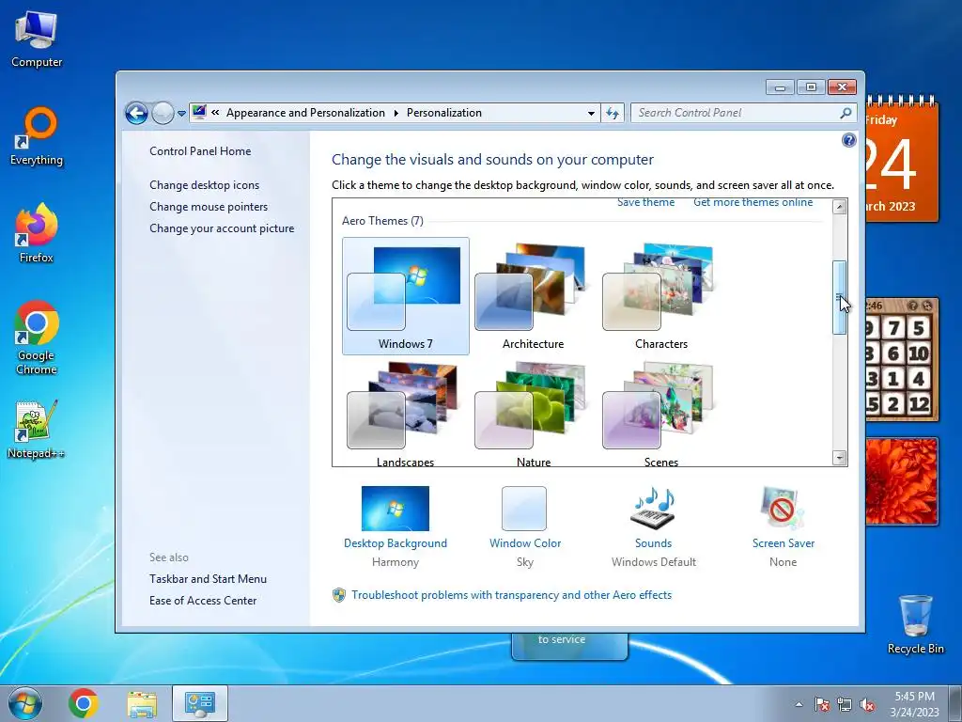Screen dimensions: 962x722
Task: Select the Architecture theme
Action: tap(534, 296)
